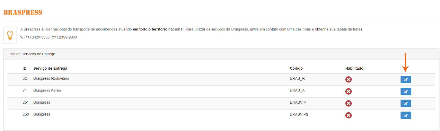Click red disabled status for BRASVIP
This screenshot has width=440, height=131.
348,103
